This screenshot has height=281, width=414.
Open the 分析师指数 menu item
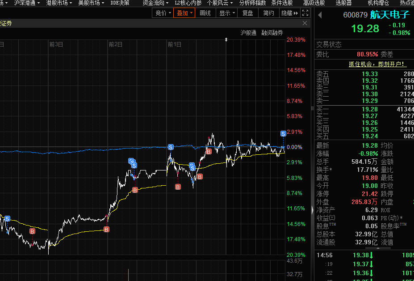pos(252,3)
